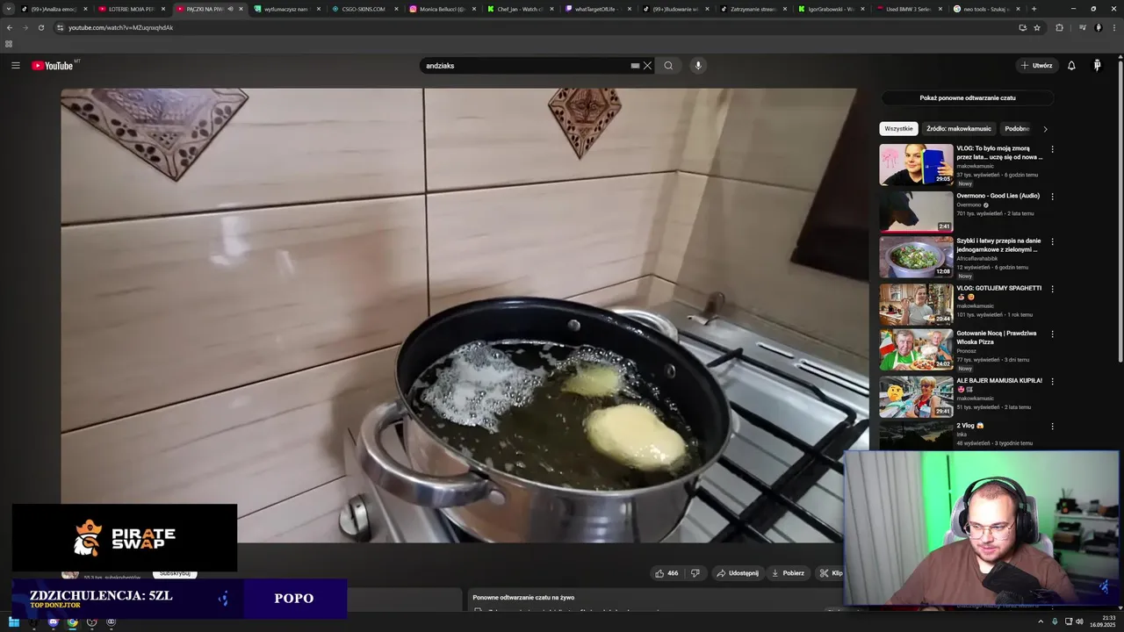Screen dimensions: 1124x632
Task: Open the makowkamusic channel name under VLOG GOTUJEMY
Action: tap(976, 306)
